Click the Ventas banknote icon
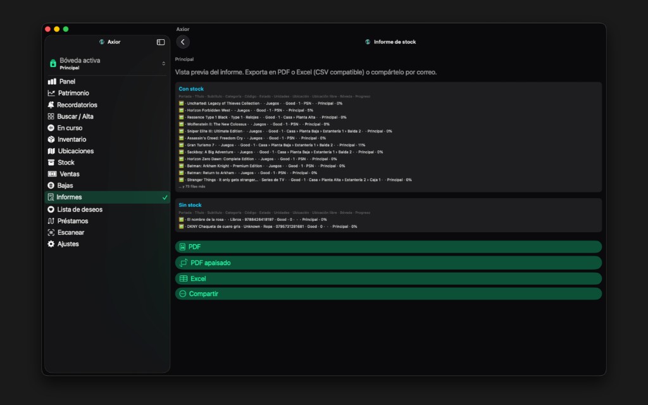Image resolution: width=648 pixels, height=405 pixels. tap(52, 174)
